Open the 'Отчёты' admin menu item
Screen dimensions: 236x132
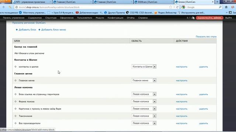click(x=131, y=18)
